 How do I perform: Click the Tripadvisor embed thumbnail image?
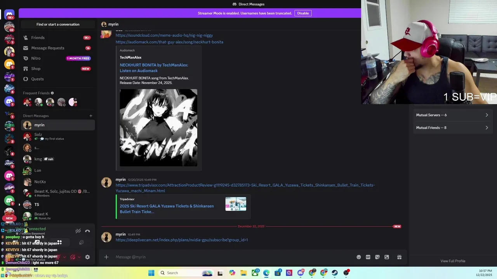pos(236,204)
